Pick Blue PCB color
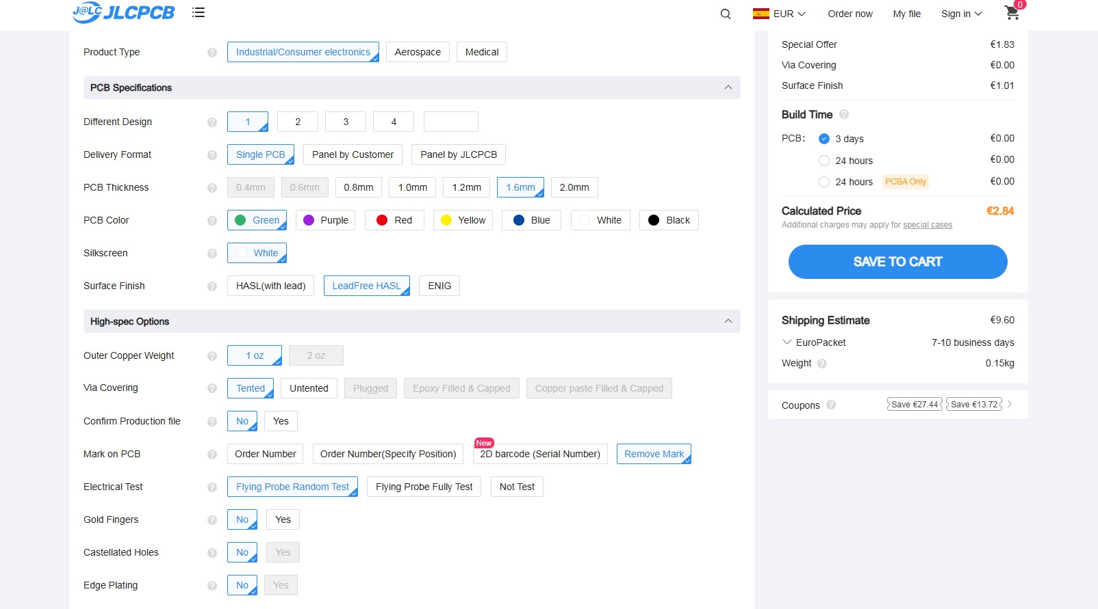 (531, 220)
